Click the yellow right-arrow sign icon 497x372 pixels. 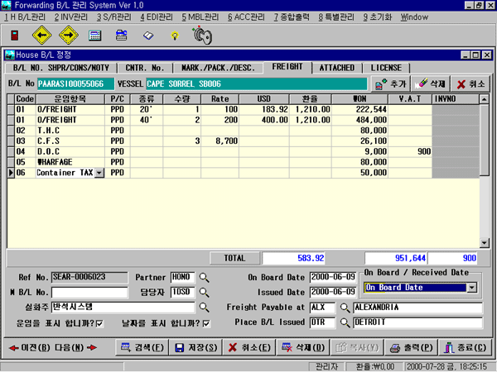[69, 35]
